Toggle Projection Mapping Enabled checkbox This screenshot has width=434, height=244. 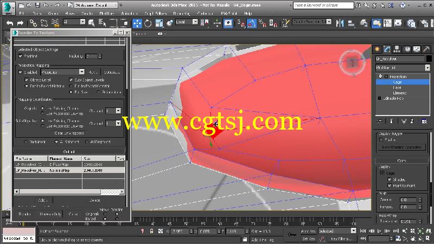20,72
